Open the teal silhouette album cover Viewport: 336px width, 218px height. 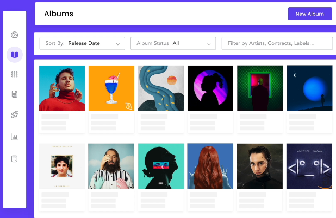point(161,166)
